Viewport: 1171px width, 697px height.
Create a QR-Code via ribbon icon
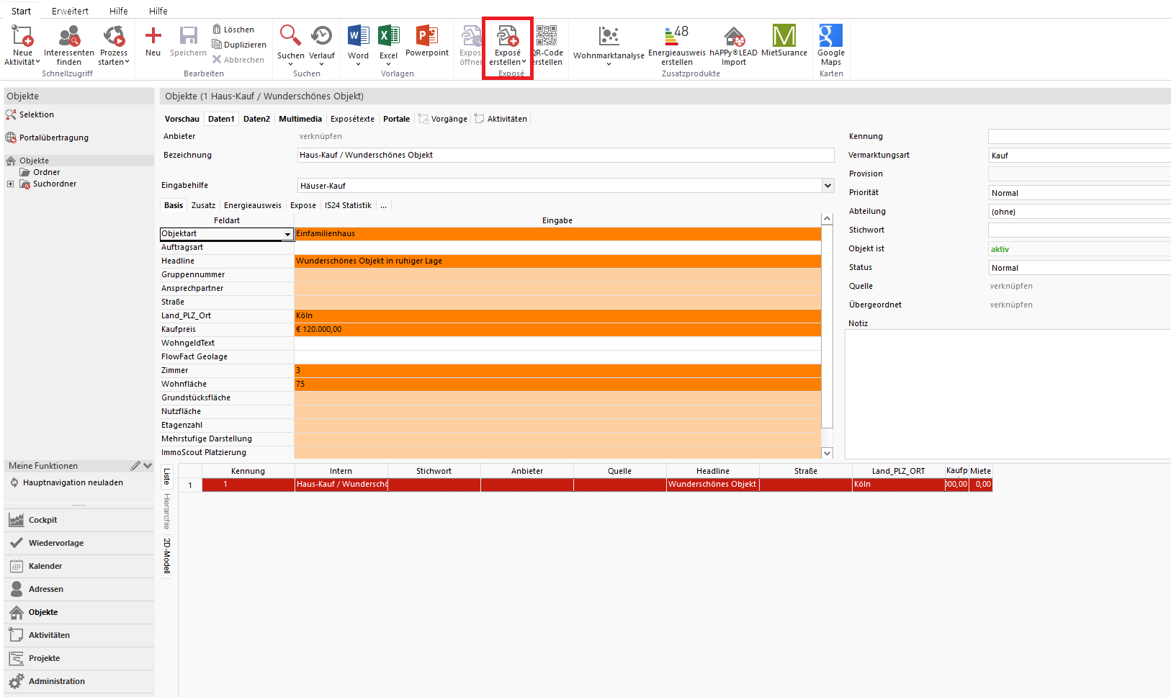(x=547, y=36)
